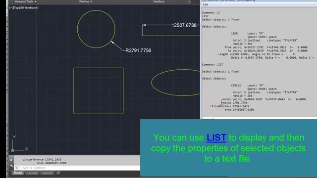Screen dimensions: 317x178
Task: Switch to the Model tab
Action: [x=18, y=173]
